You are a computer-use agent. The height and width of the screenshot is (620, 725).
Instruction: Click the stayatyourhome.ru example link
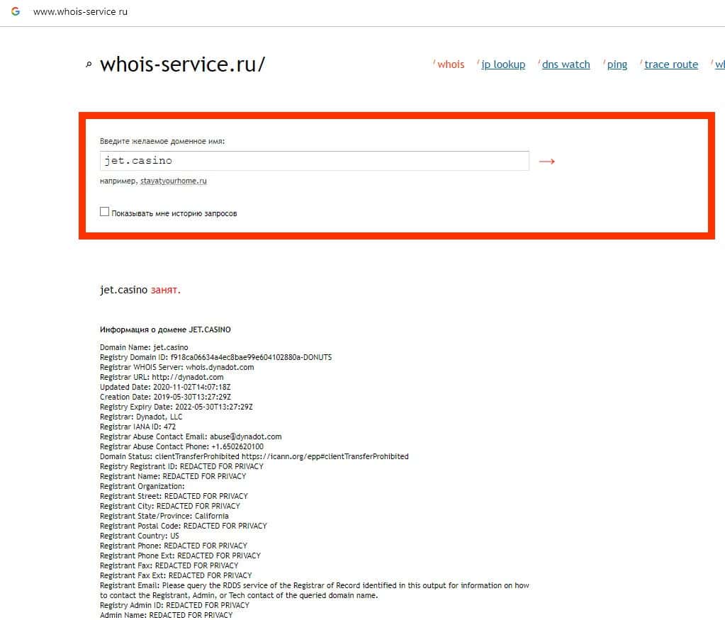(174, 181)
